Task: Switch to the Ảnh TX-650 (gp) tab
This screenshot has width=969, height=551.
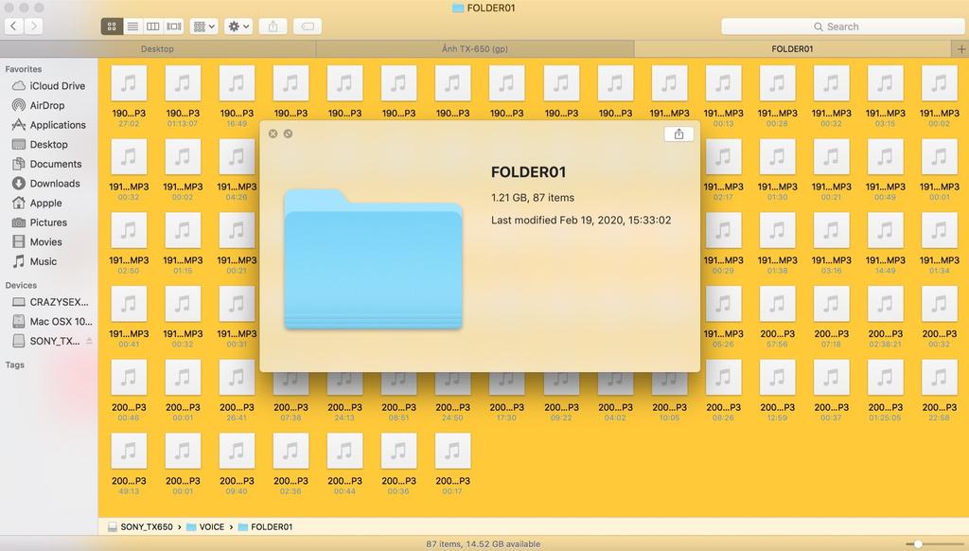Action: 475,49
